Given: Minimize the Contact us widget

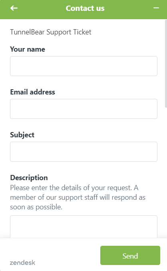Looking at the screenshot, I should pyautogui.click(x=156, y=8).
